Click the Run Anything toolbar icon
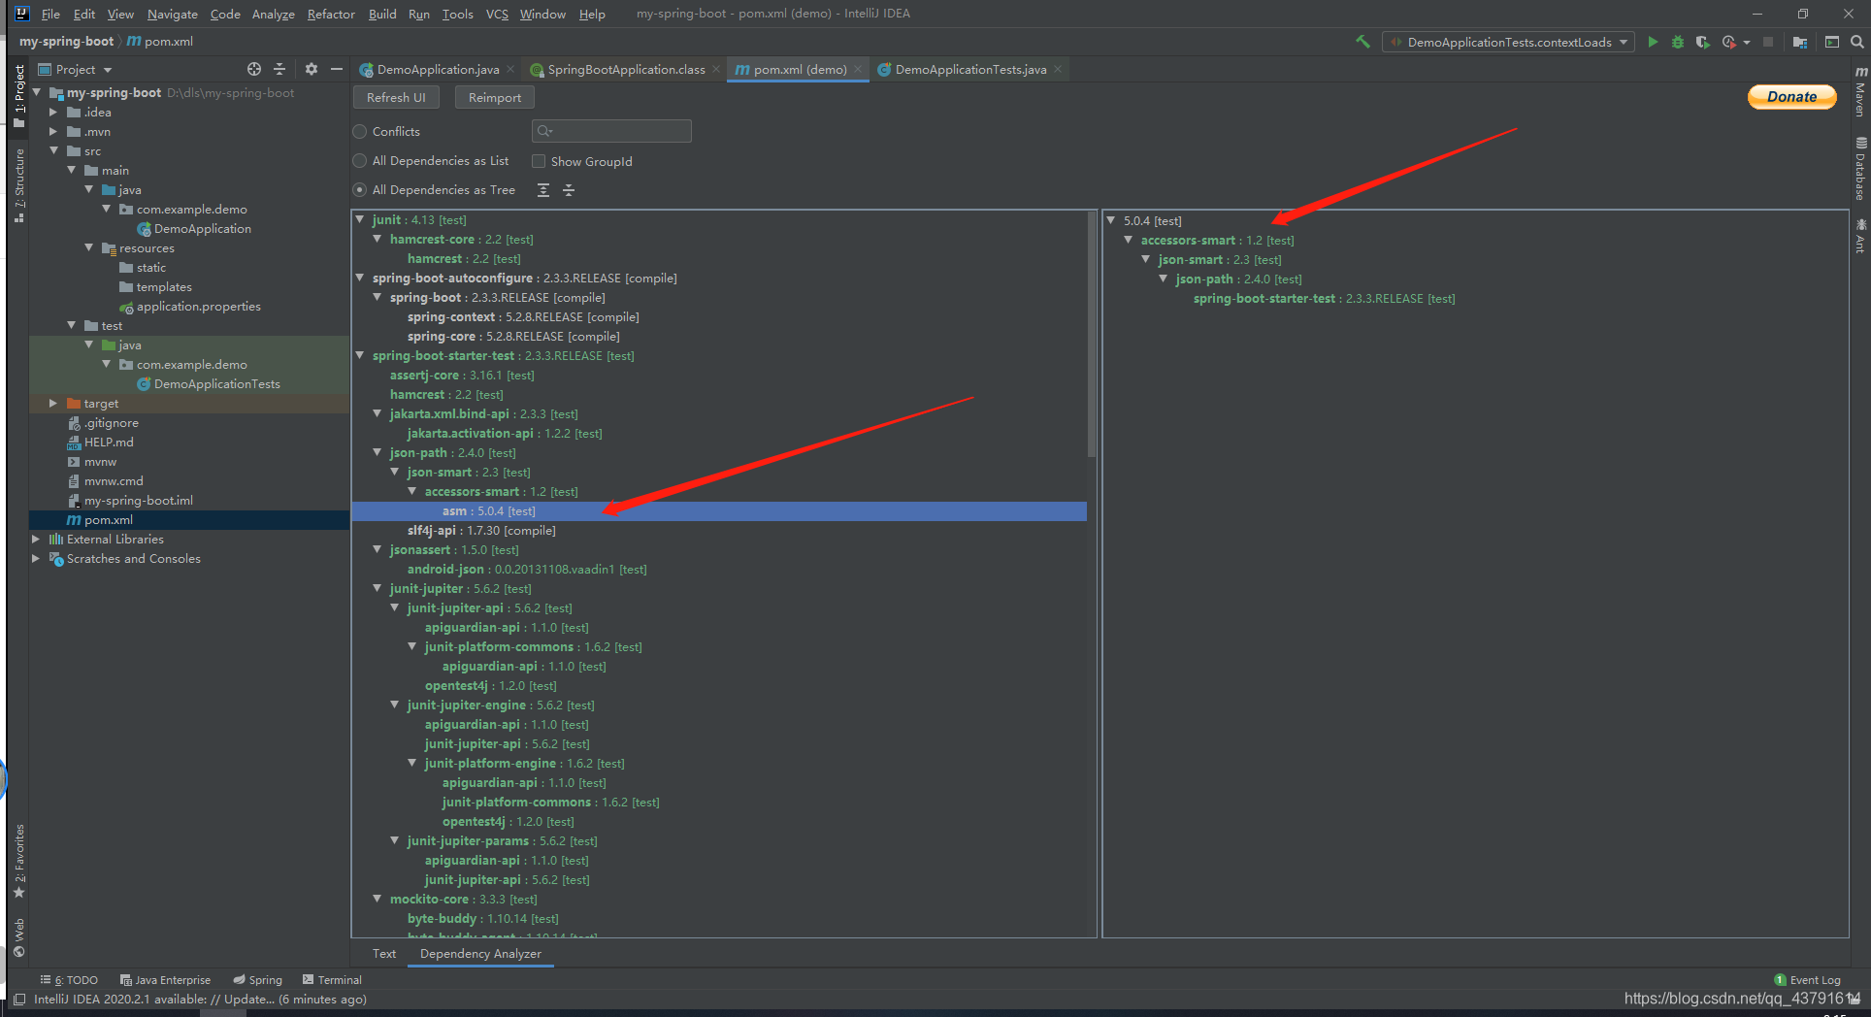This screenshot has height=1017, width=1871. 1832,42
